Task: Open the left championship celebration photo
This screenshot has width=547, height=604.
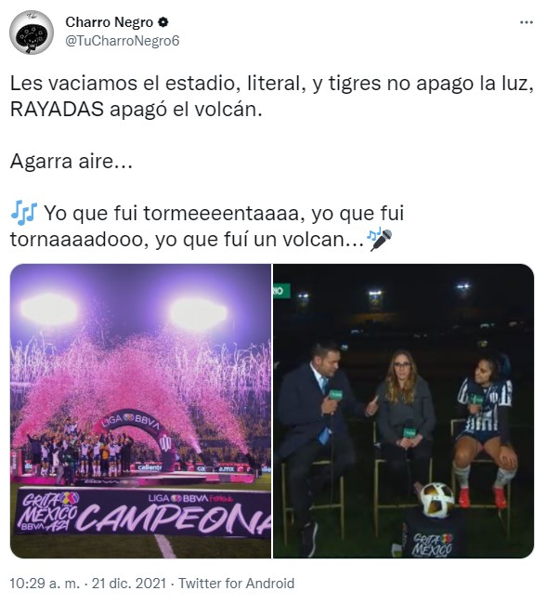Action: tap(140, 411)
